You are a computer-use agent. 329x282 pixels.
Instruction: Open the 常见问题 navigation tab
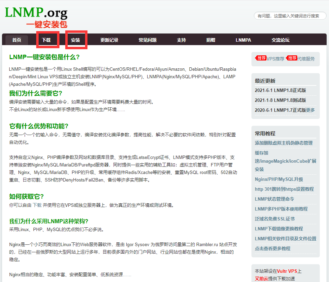(148, 40)
